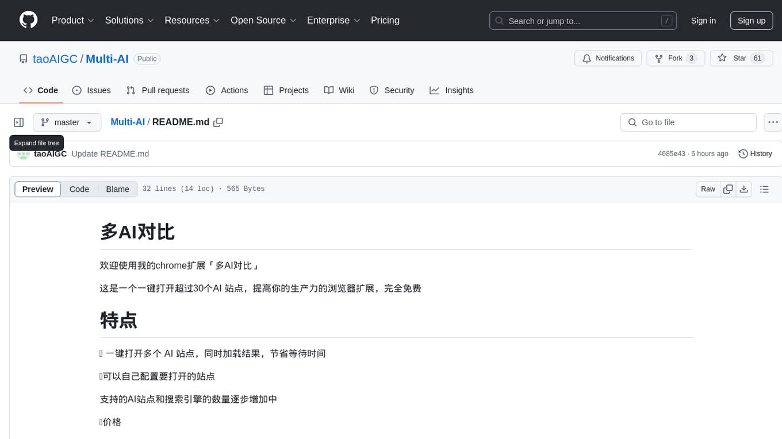Copy the README.md file path
The image size is (782, 439).
point(218,122)
